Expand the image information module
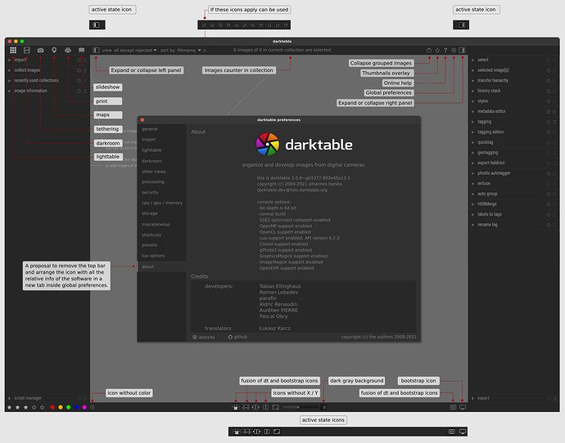 coord(47,91)
